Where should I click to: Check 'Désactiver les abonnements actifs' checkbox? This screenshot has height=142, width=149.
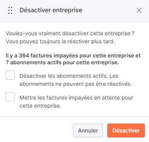(10, 75)
